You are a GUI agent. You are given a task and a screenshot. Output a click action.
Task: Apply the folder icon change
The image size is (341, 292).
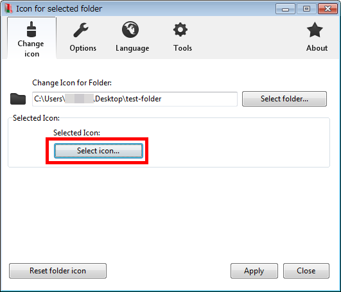254,271
